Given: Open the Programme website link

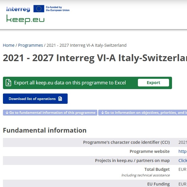Looking at the screenshot, I should pyautogui.click(x=183, y=151).
